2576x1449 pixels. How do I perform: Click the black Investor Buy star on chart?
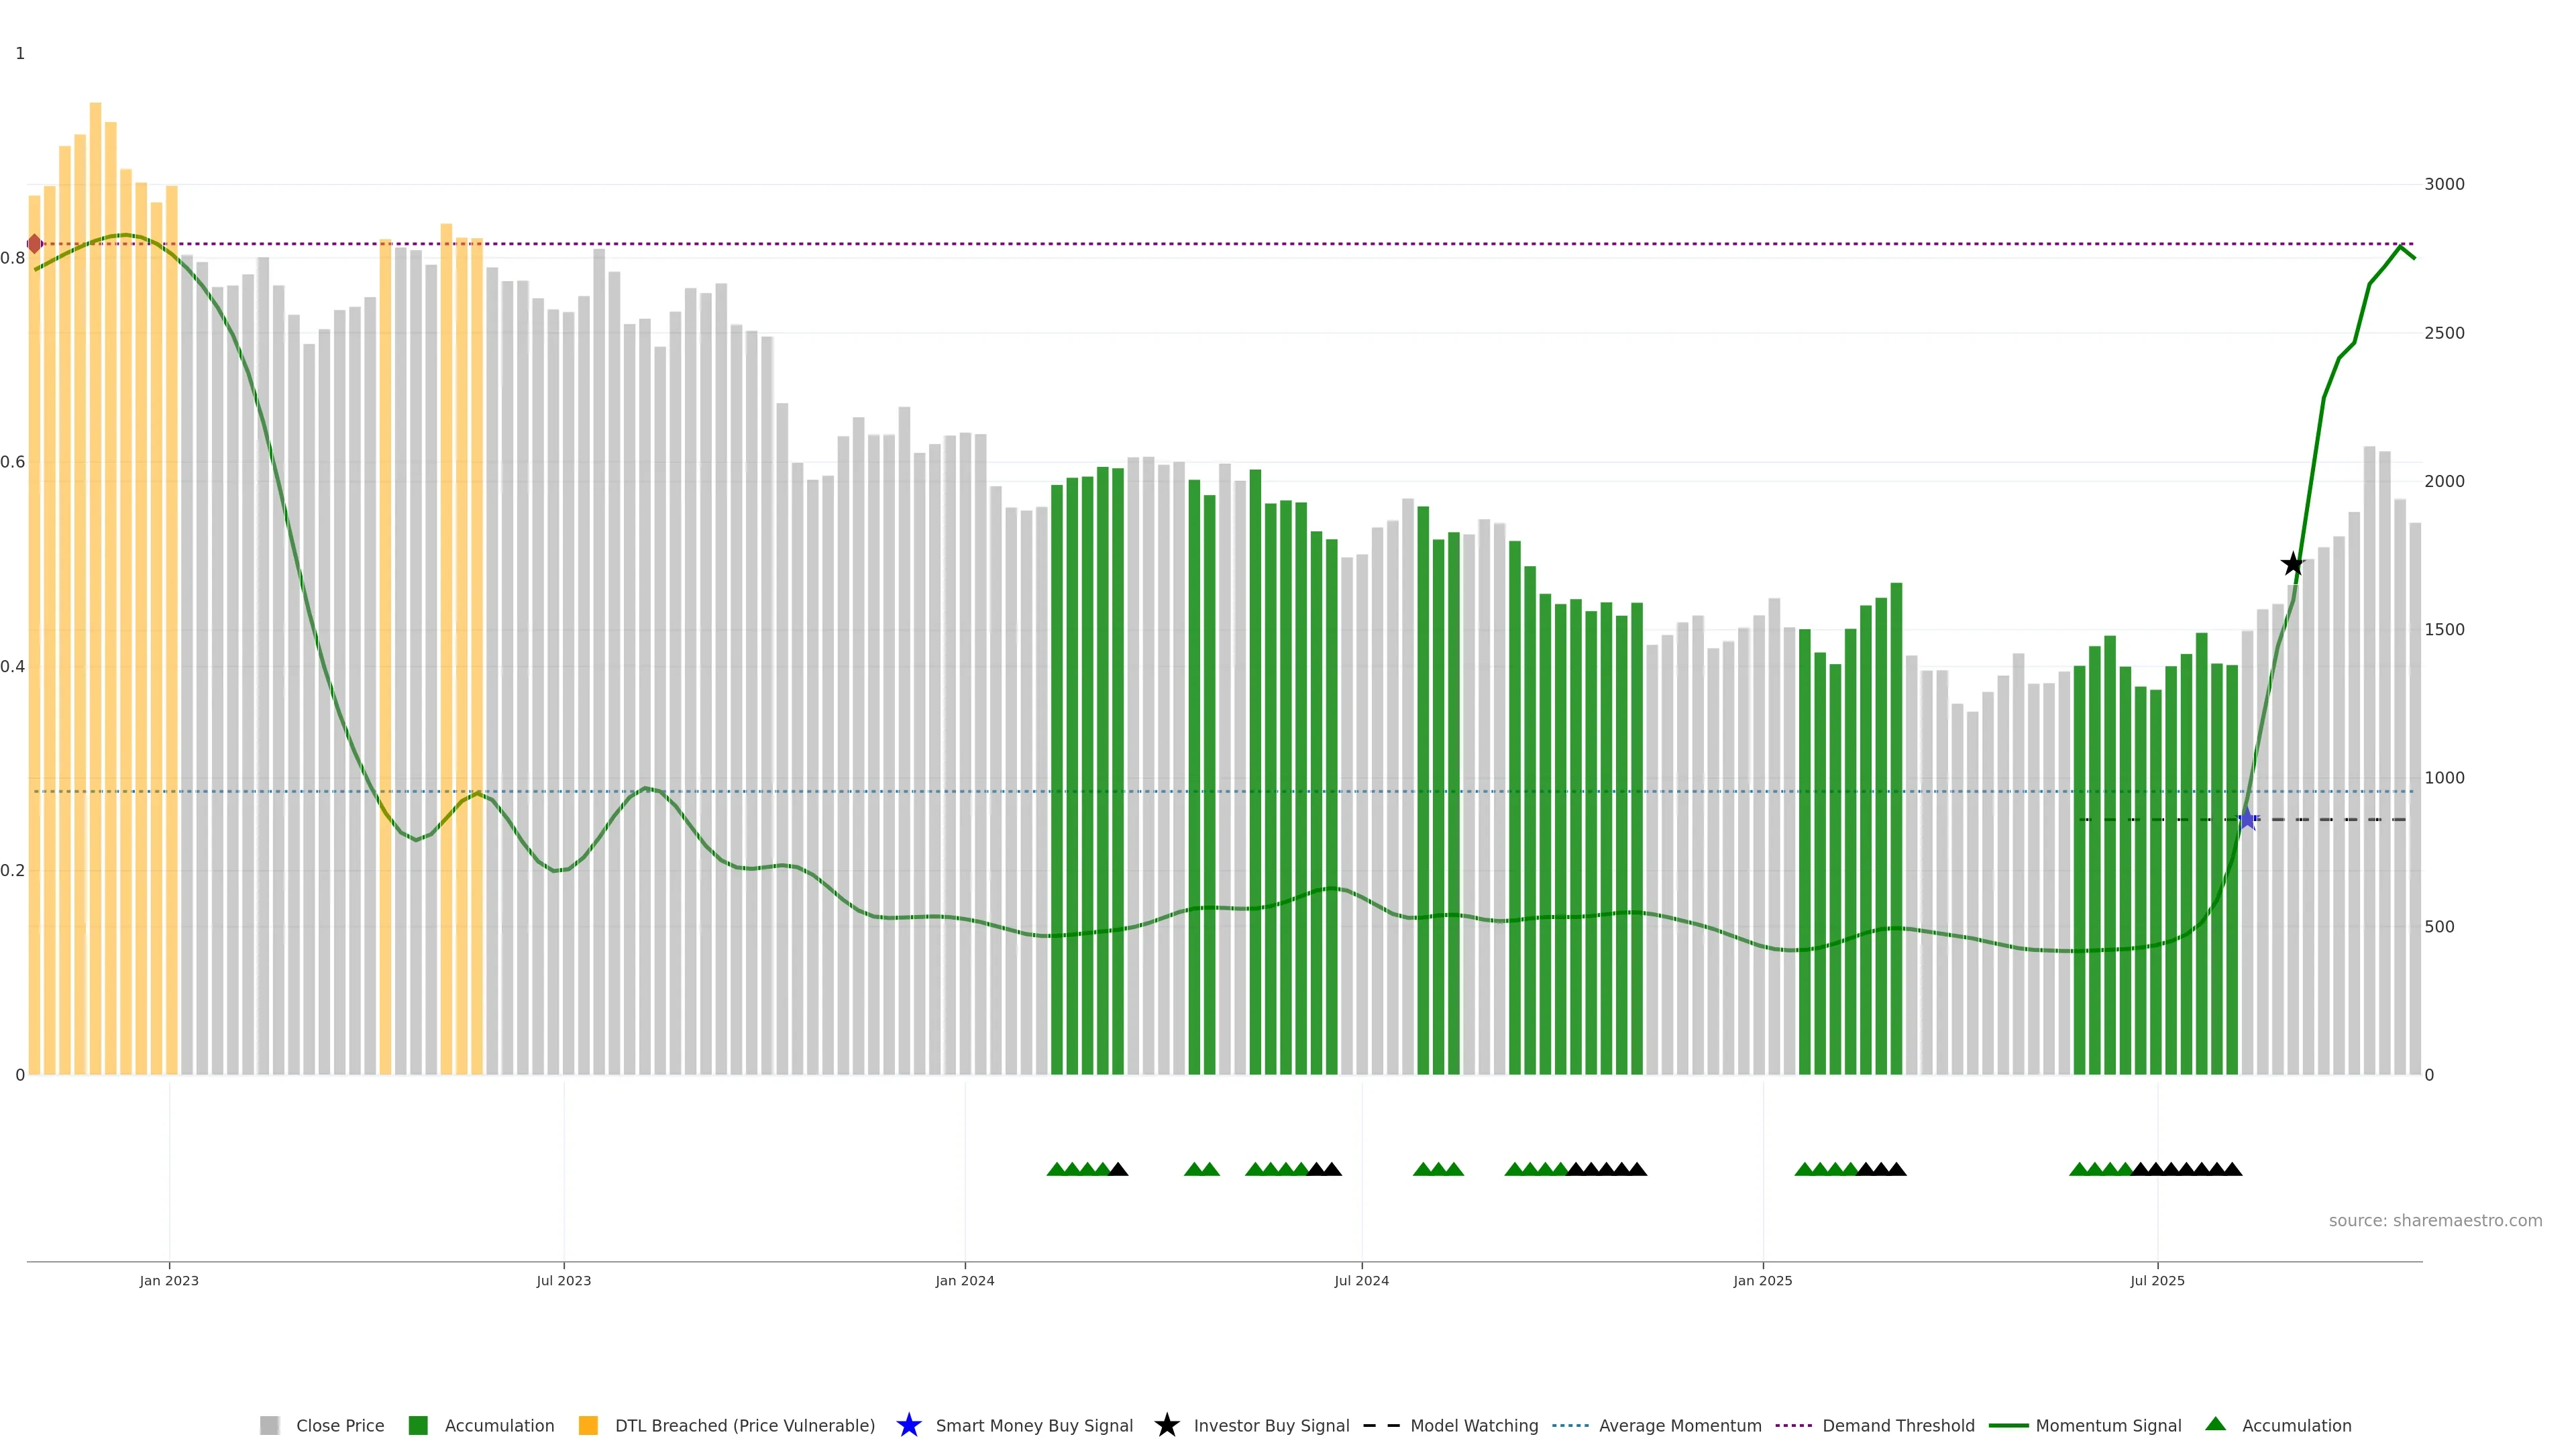(2293, 564)
